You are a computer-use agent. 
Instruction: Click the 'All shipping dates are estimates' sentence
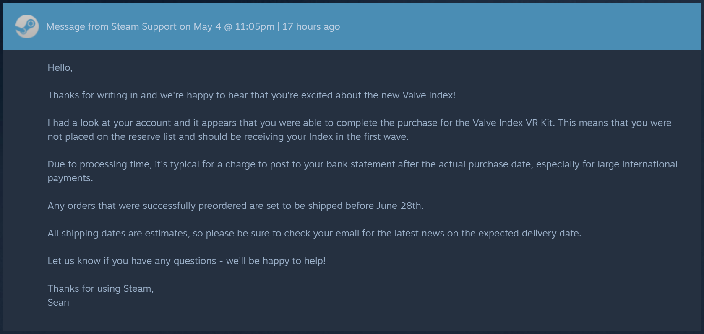tap(314, 233)
